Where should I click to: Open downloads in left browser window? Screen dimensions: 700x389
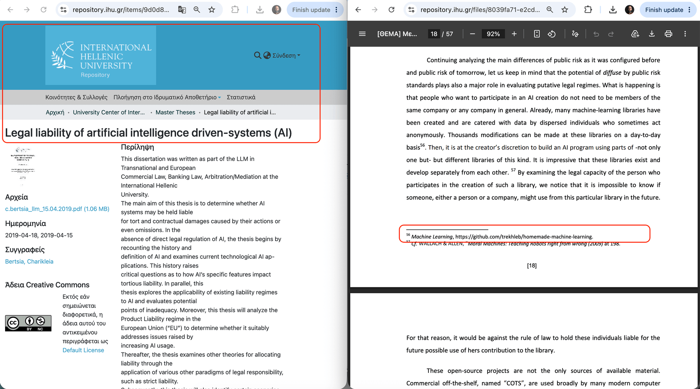[260, 10]
